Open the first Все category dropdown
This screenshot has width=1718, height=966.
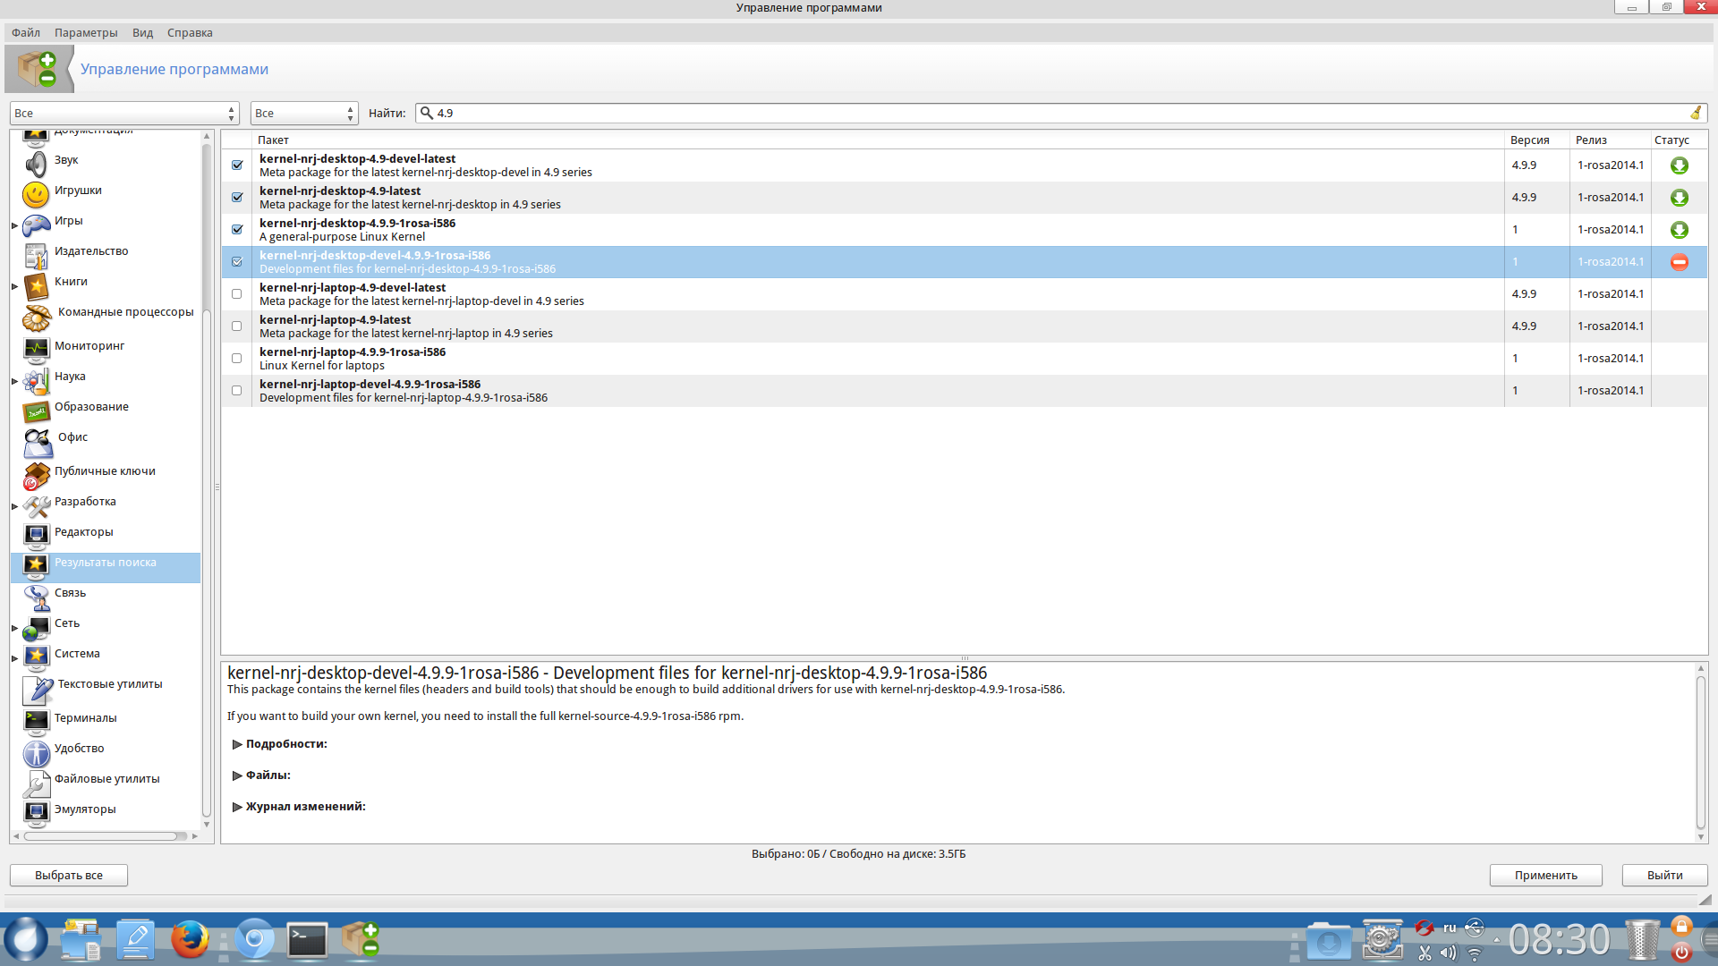coord(124,114)
